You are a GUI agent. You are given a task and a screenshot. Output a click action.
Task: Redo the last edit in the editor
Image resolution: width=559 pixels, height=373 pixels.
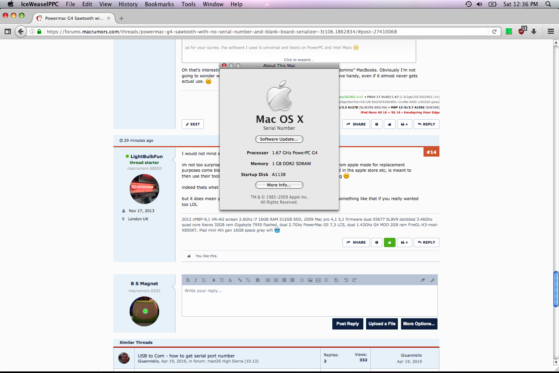pos(354,280)
